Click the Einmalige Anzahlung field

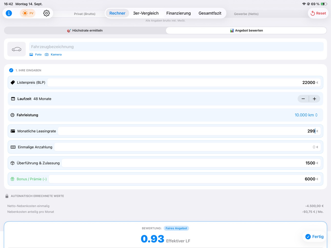187,147
